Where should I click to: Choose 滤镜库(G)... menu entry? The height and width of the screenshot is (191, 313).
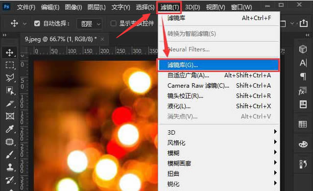click(x=218, y=65)
